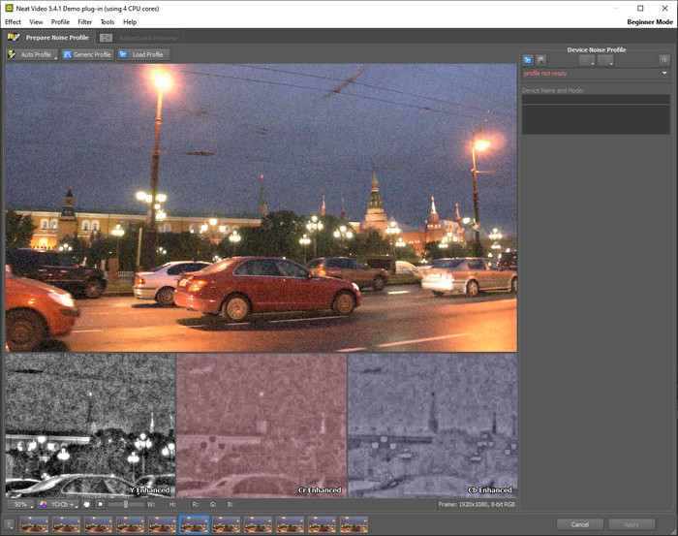Select the hand pan tool
This screenshot has height=536, width=678.
[86, 504]
